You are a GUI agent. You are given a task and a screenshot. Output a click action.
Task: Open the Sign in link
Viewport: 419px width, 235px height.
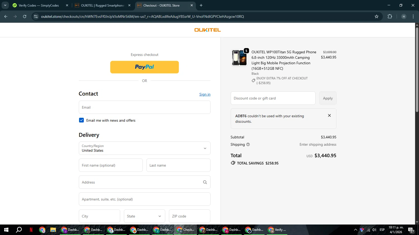pos(205,94)
